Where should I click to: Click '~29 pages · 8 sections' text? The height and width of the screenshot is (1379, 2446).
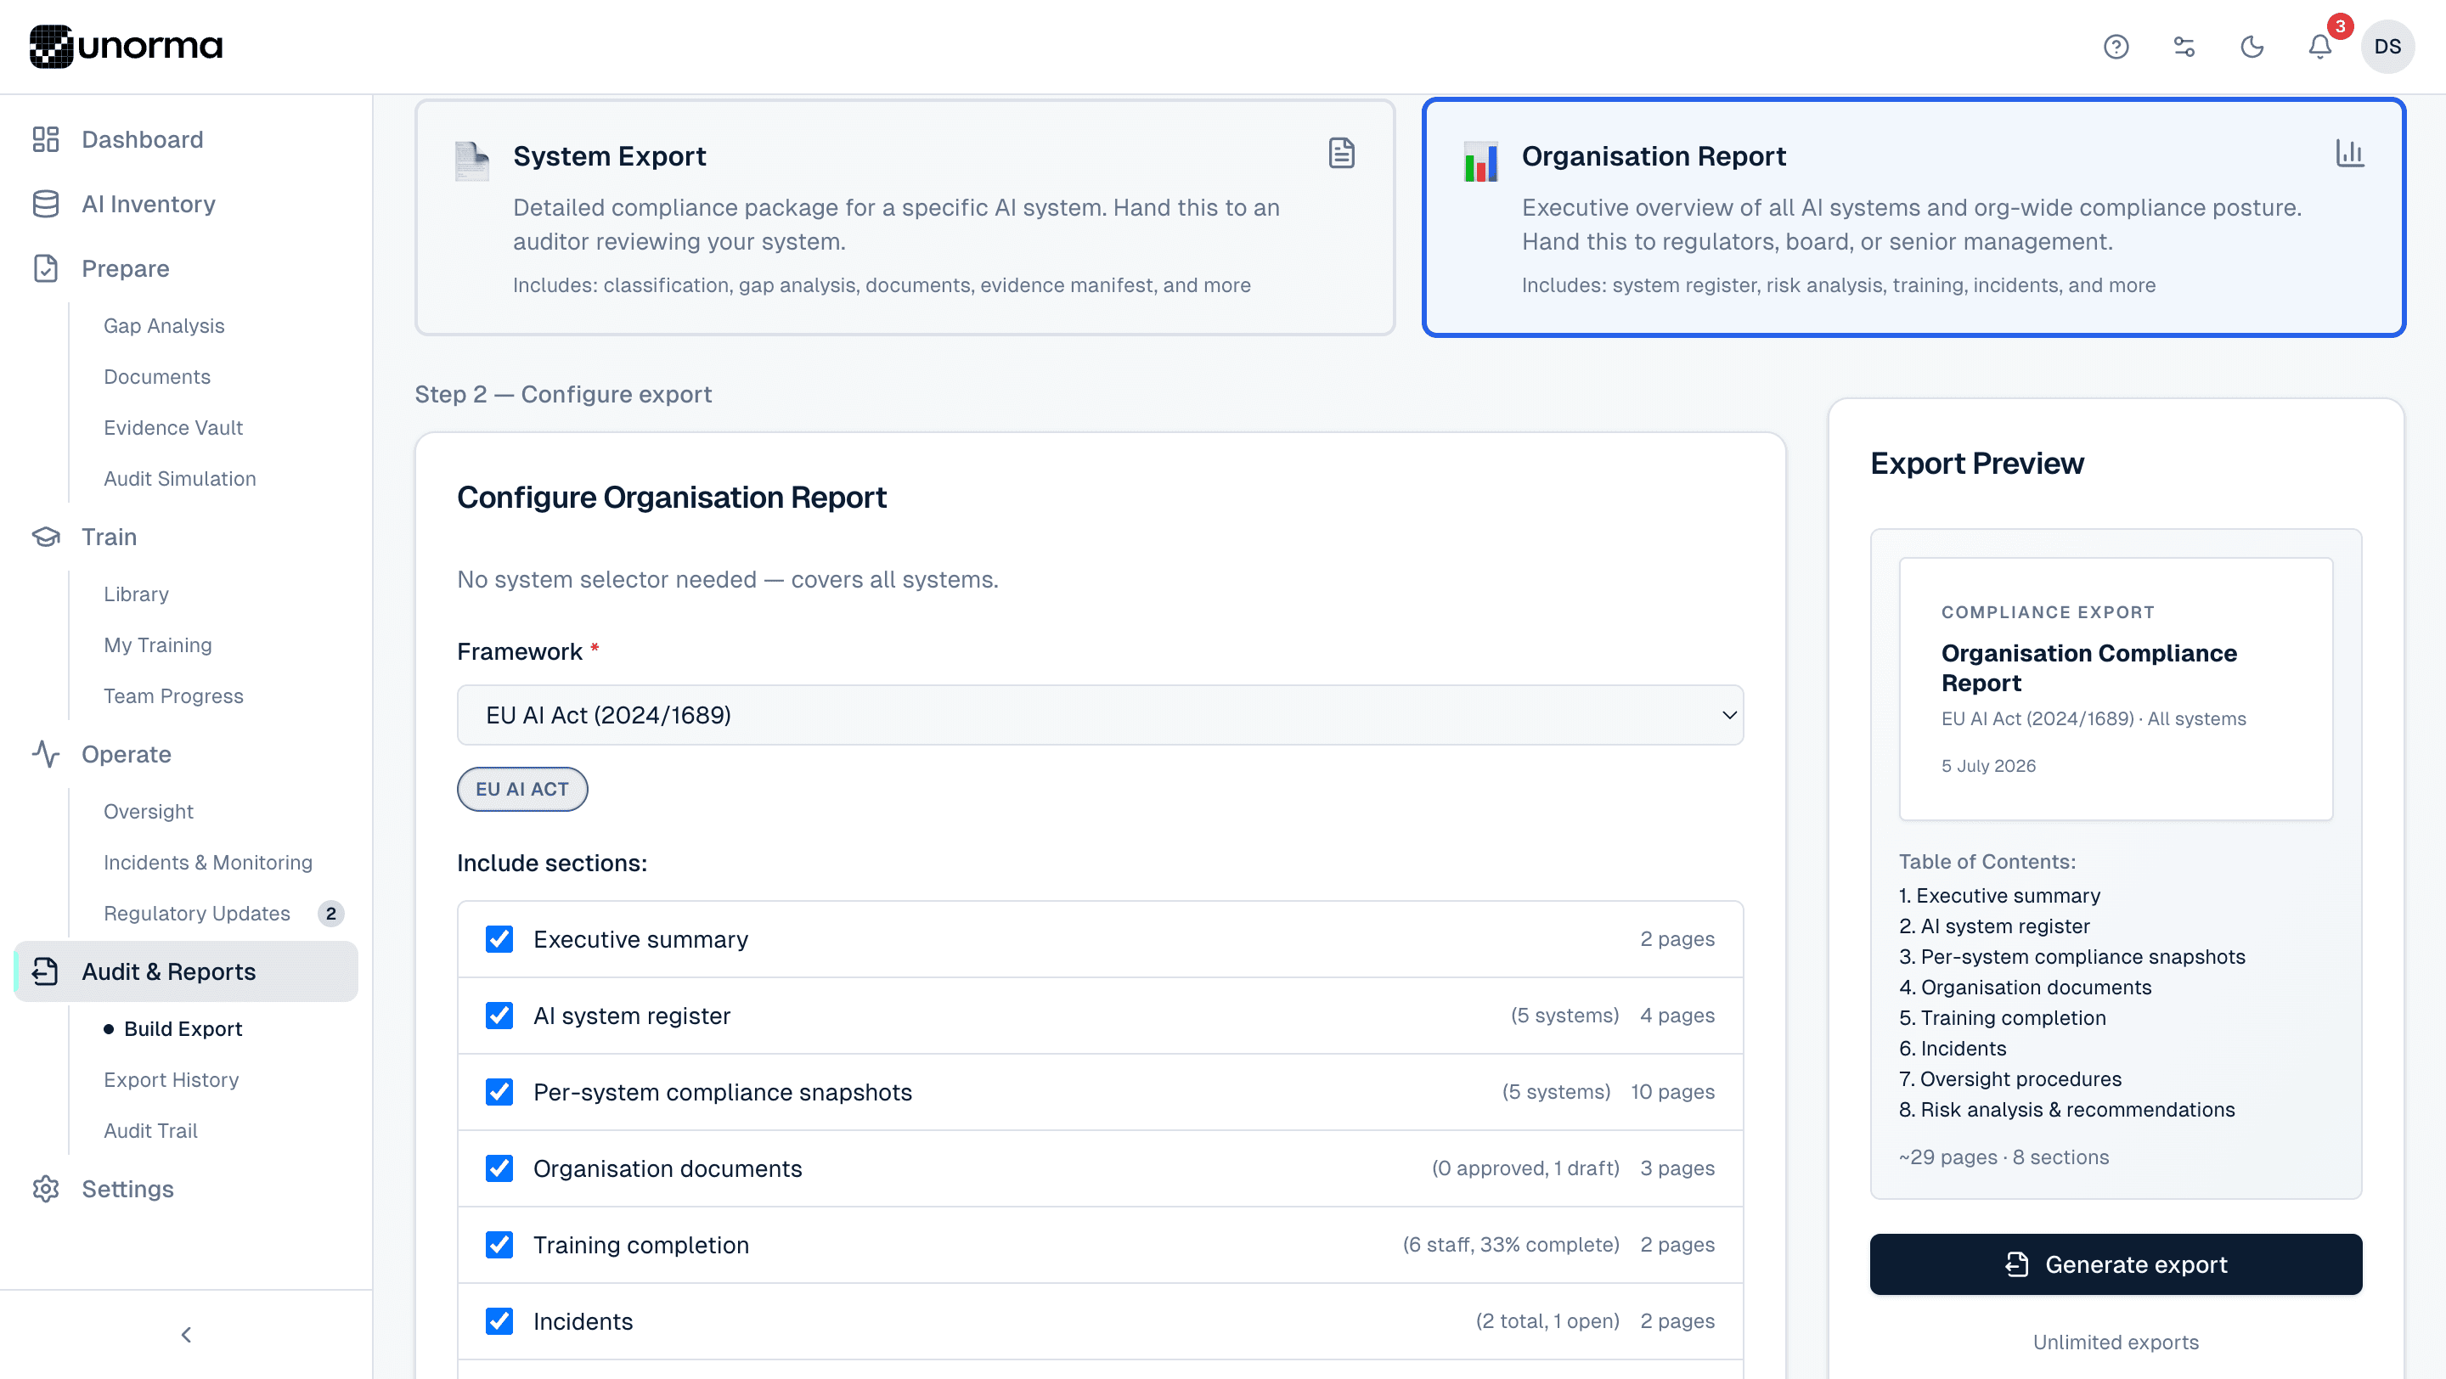pyautogui.click(x=2004, y=1157)
